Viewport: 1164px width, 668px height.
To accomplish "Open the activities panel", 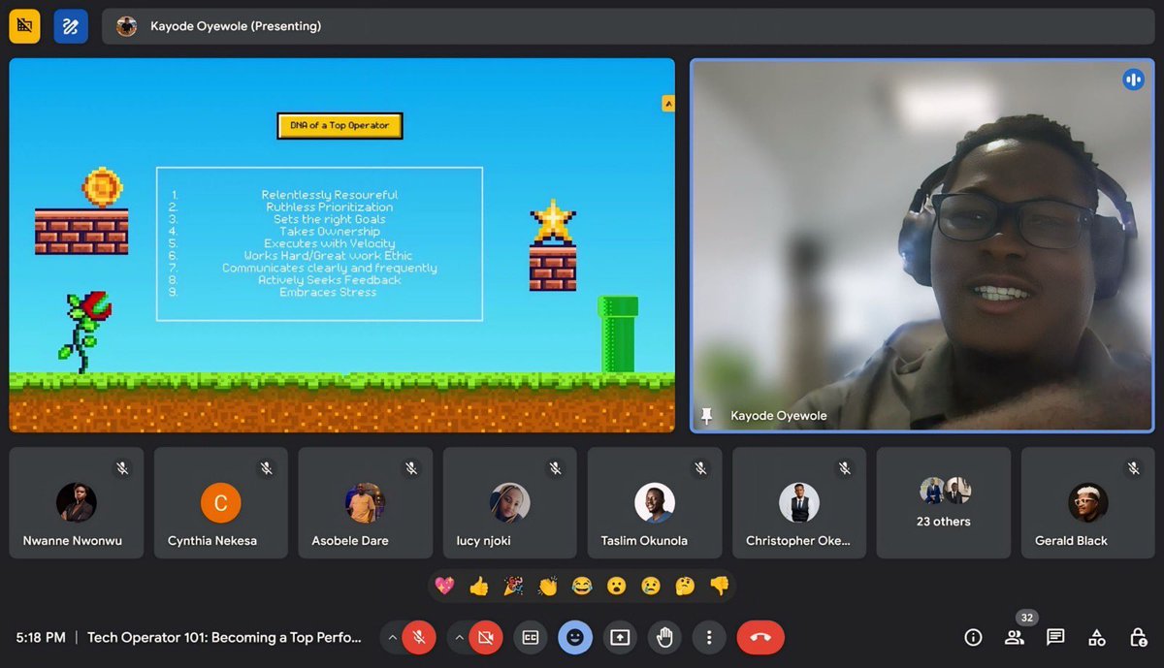I will point(1097,637).
